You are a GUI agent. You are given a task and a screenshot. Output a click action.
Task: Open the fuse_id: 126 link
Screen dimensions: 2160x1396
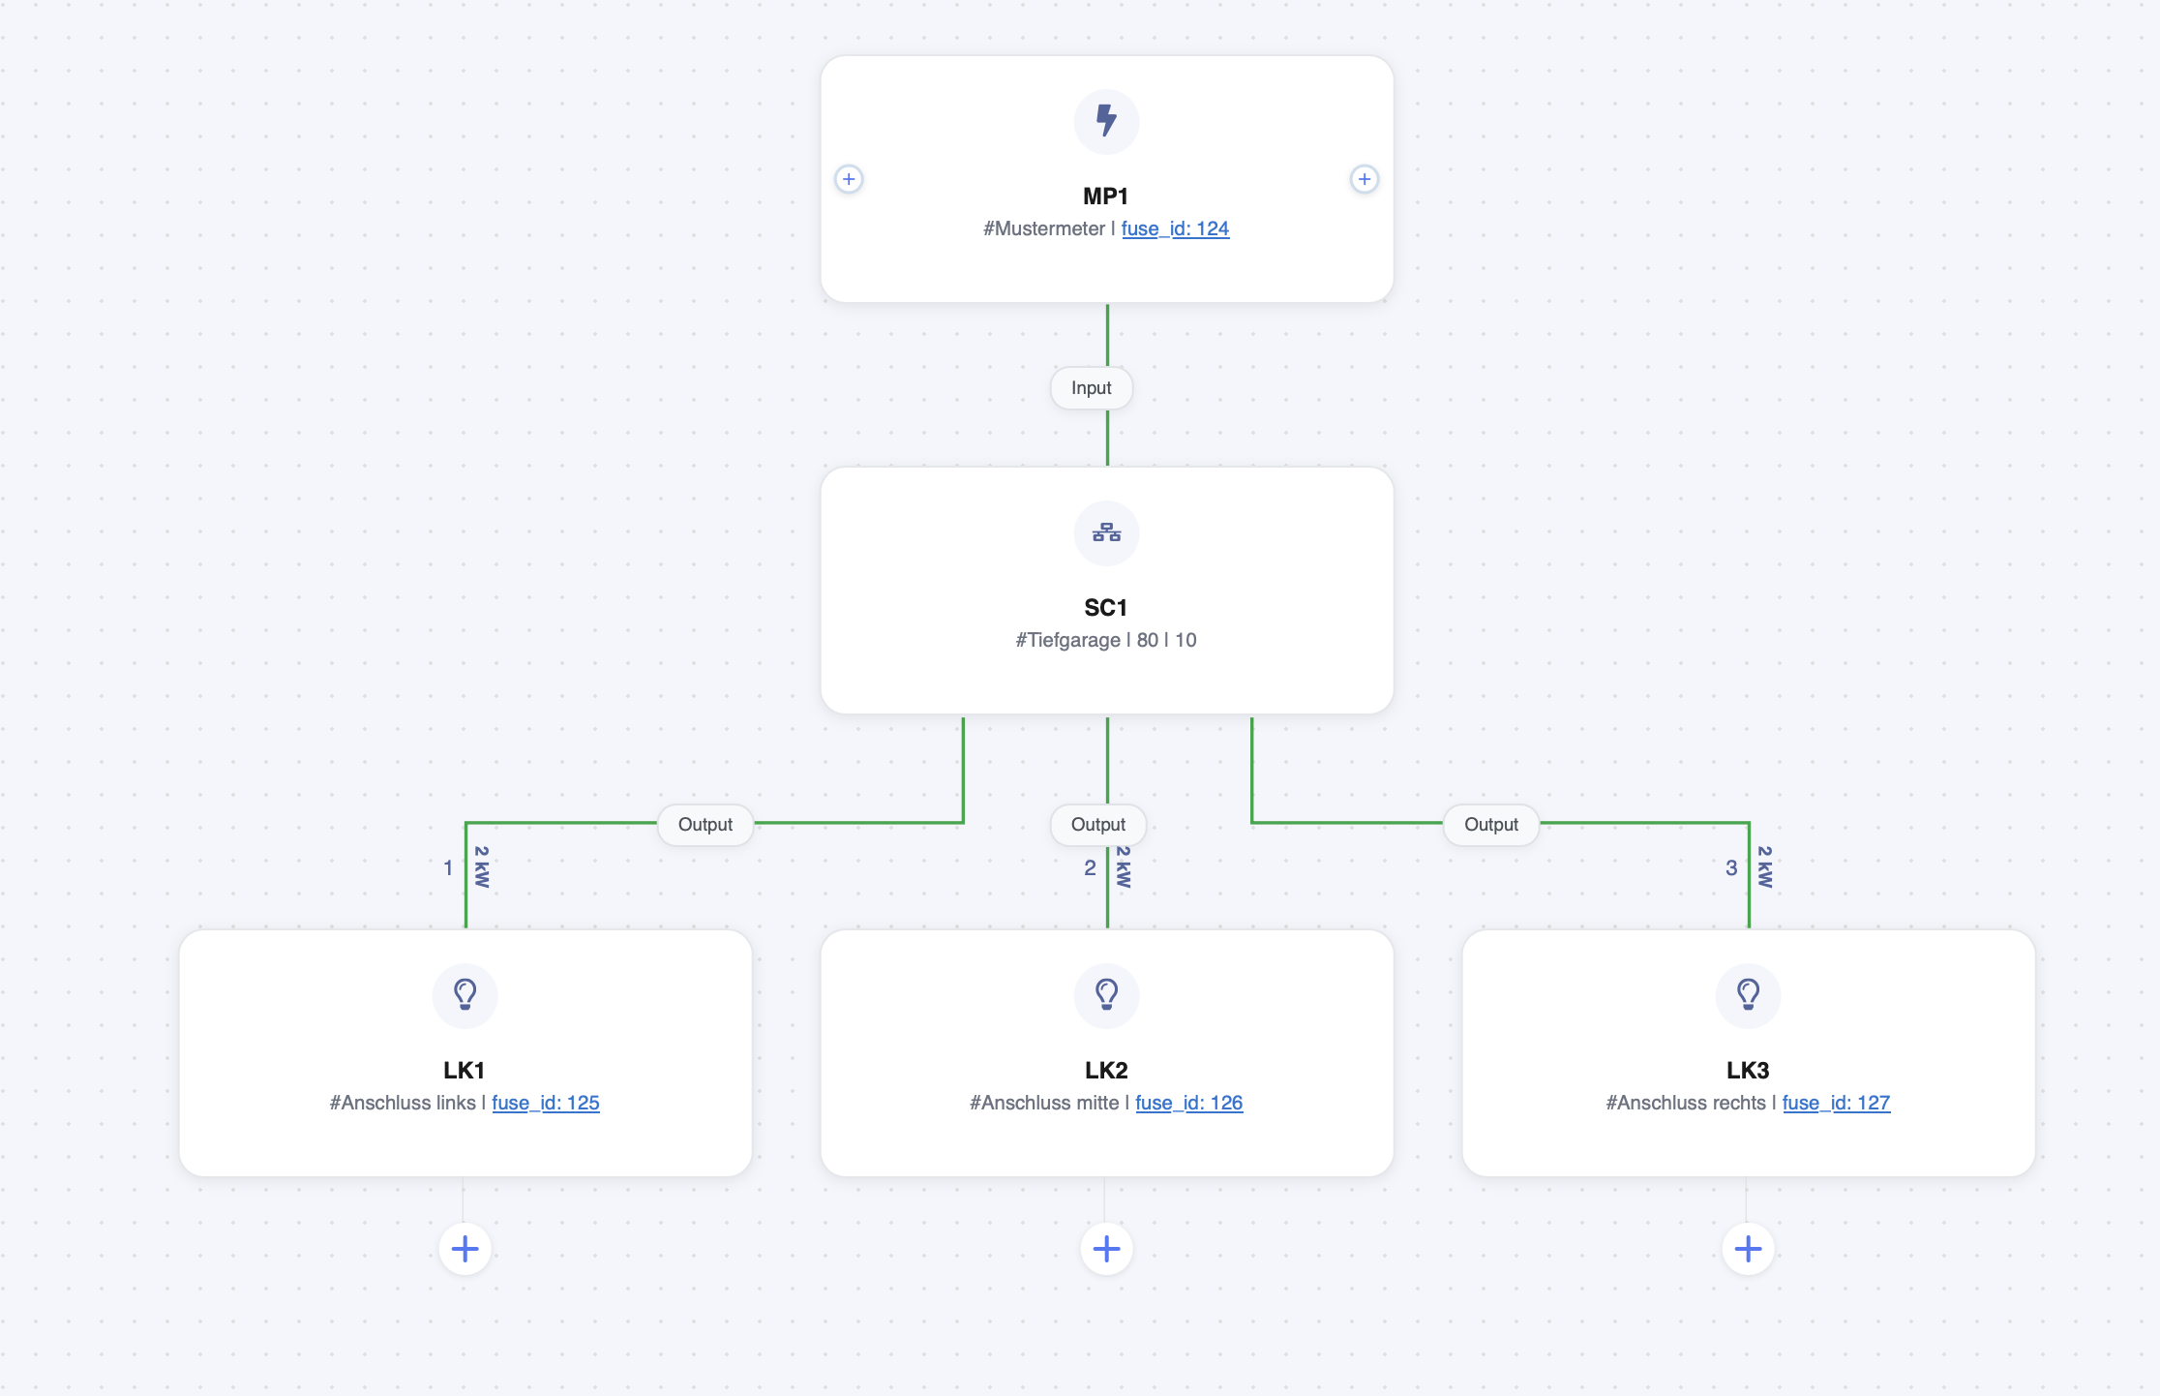point(1188,1103)
